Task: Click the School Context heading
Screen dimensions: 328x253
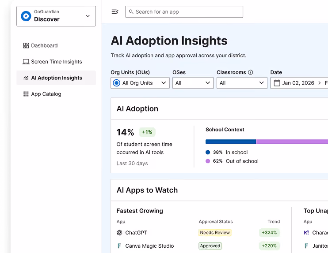Action: (225, 130)
